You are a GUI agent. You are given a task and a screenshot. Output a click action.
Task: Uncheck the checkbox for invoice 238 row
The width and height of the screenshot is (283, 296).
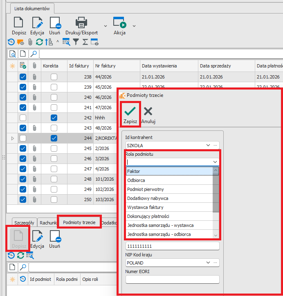pyautogui.click(x=23, y=77)
